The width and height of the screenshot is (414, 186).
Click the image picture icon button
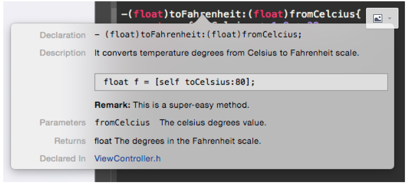[378, 18]
